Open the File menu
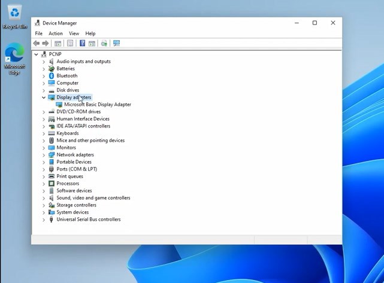 39,34
